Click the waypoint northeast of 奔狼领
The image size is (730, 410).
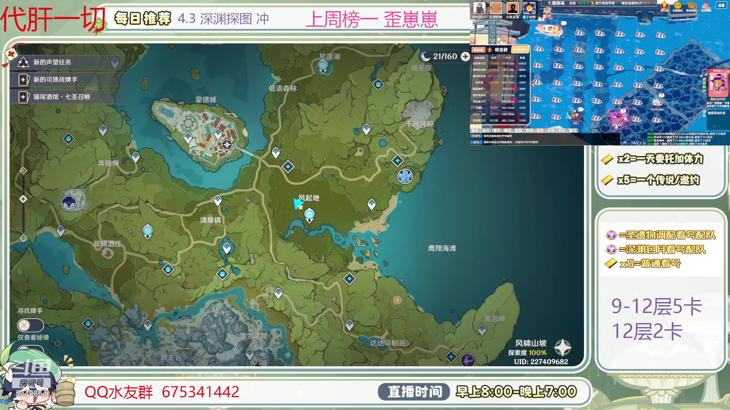click(x=136, y=157)
